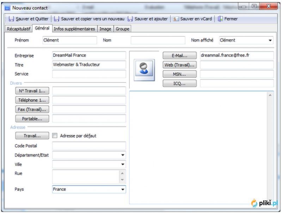This screenshot has height=213, width=282.
Task: Toggle the Adresse par défaut checkbox
Action: pyautogui.click(x=55, y=136)
